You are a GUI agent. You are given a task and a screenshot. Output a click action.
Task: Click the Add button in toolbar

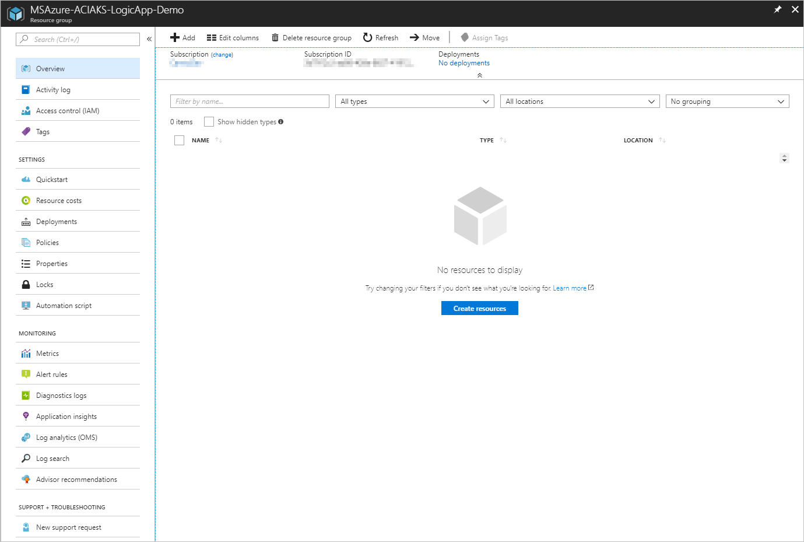[x=182, y=38]
